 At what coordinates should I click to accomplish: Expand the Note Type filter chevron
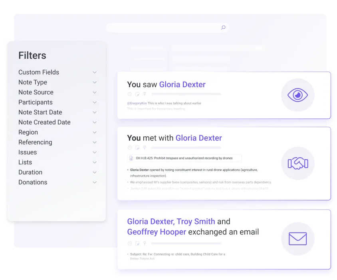pos(95,82)
